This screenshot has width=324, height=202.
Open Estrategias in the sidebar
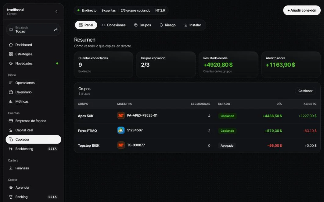click(x=33, y=54)
